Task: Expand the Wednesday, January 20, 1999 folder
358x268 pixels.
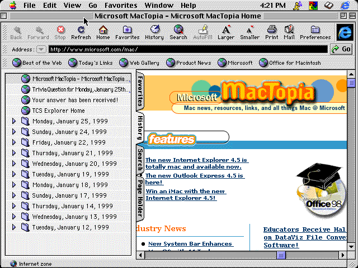Action: point(14,164)
